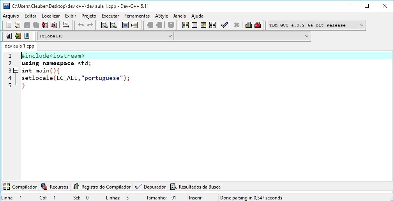
Task: Click the Save file toolbar icon
Action: [x=27, y=25]
